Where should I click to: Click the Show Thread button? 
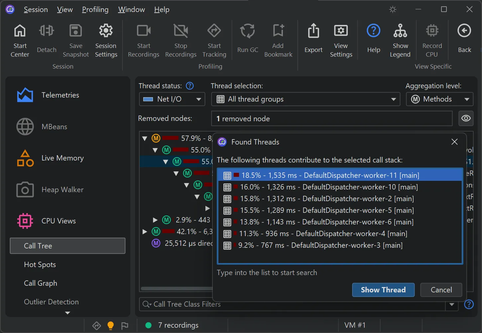[x=383, y=290]
